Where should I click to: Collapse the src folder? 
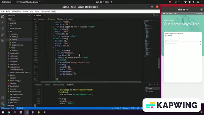(11, 31)
